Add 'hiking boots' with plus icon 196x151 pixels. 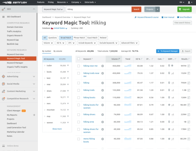point(102,97)
